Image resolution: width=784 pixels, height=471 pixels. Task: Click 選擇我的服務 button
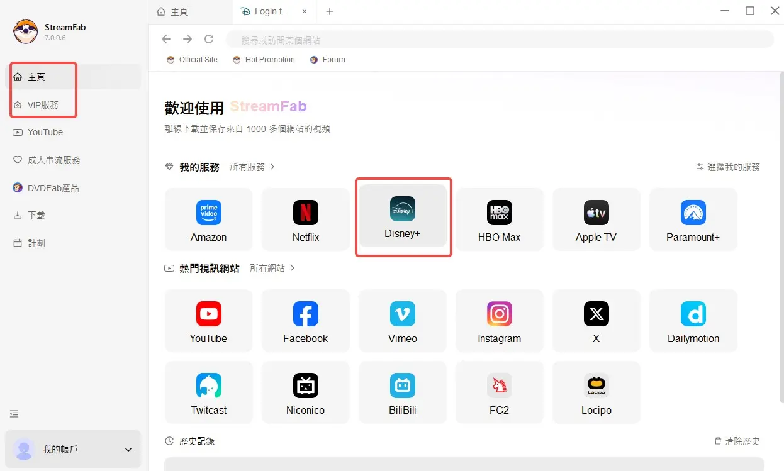pyautogui.click(x=728, y=167)
